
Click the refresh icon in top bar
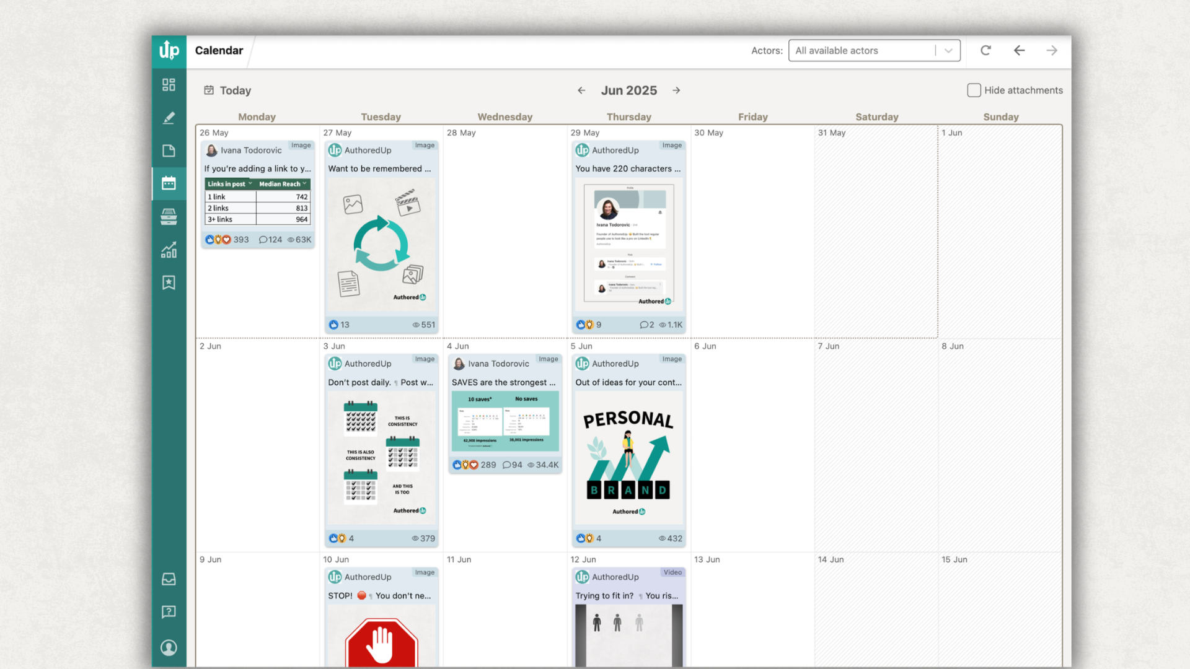pos(985,51)
